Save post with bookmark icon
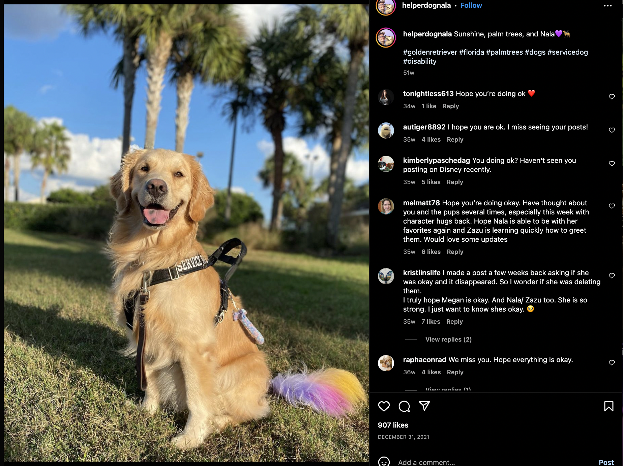 pos(609,406)
